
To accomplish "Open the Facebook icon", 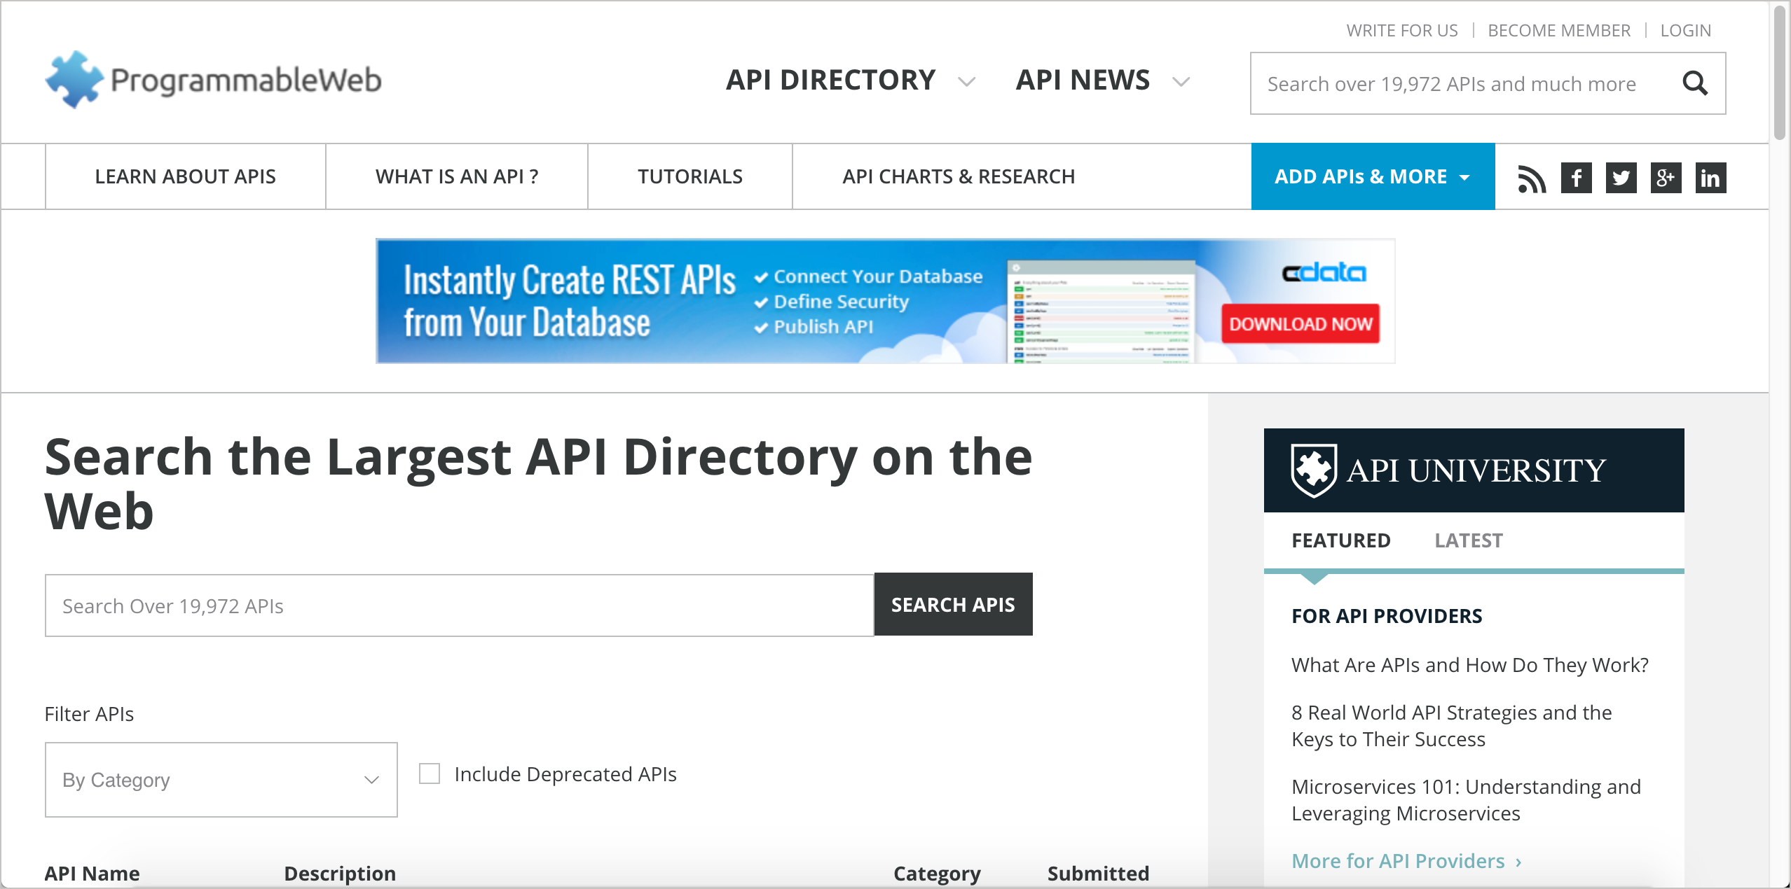I will (x=1577, y=178).
